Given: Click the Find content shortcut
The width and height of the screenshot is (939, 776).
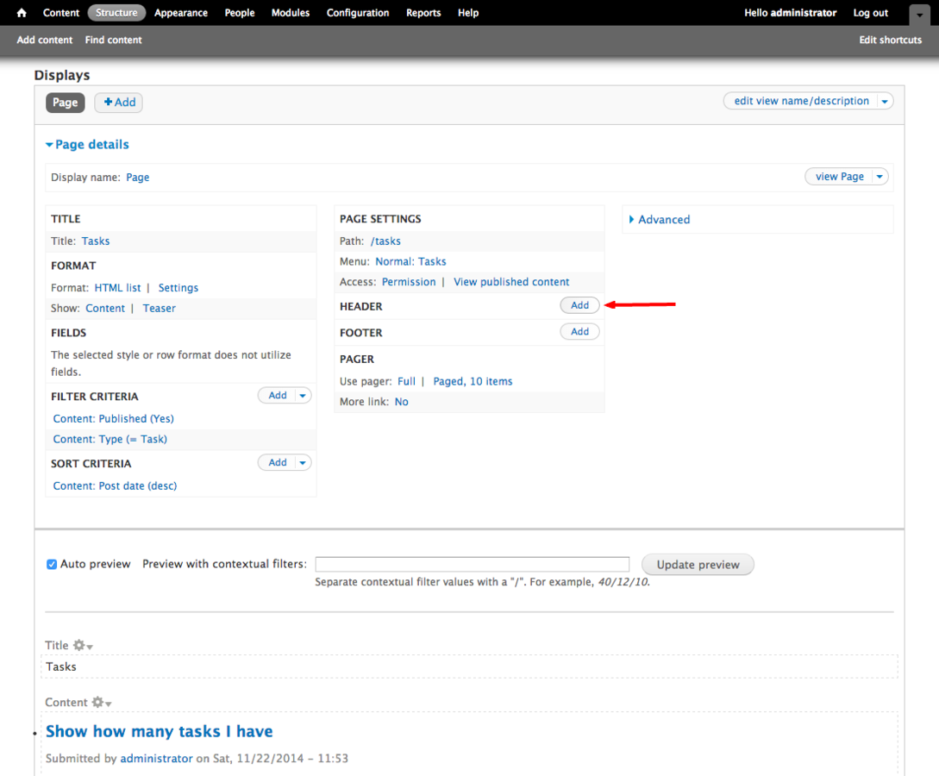Looking at the screenshot, I should (113, 41).
